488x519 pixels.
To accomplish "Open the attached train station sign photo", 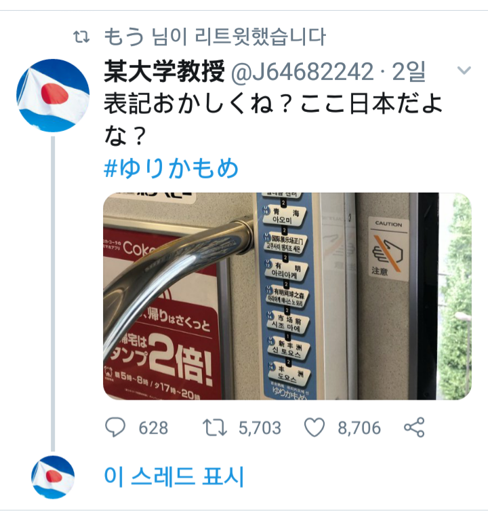I will 287,296.
